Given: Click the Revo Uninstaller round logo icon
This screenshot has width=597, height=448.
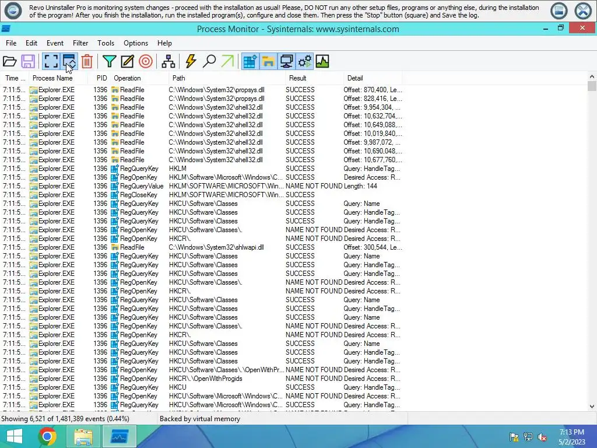Looking at the screenshot, I should 13,10.
